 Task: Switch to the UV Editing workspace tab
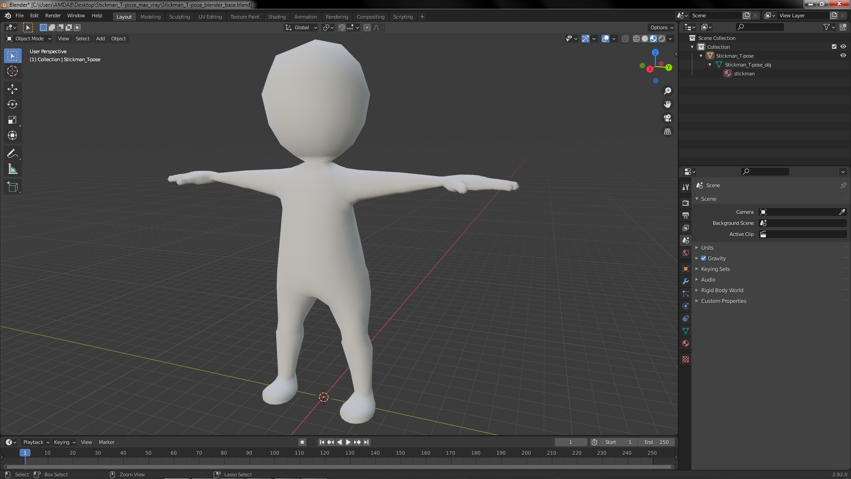click(210, 17)
